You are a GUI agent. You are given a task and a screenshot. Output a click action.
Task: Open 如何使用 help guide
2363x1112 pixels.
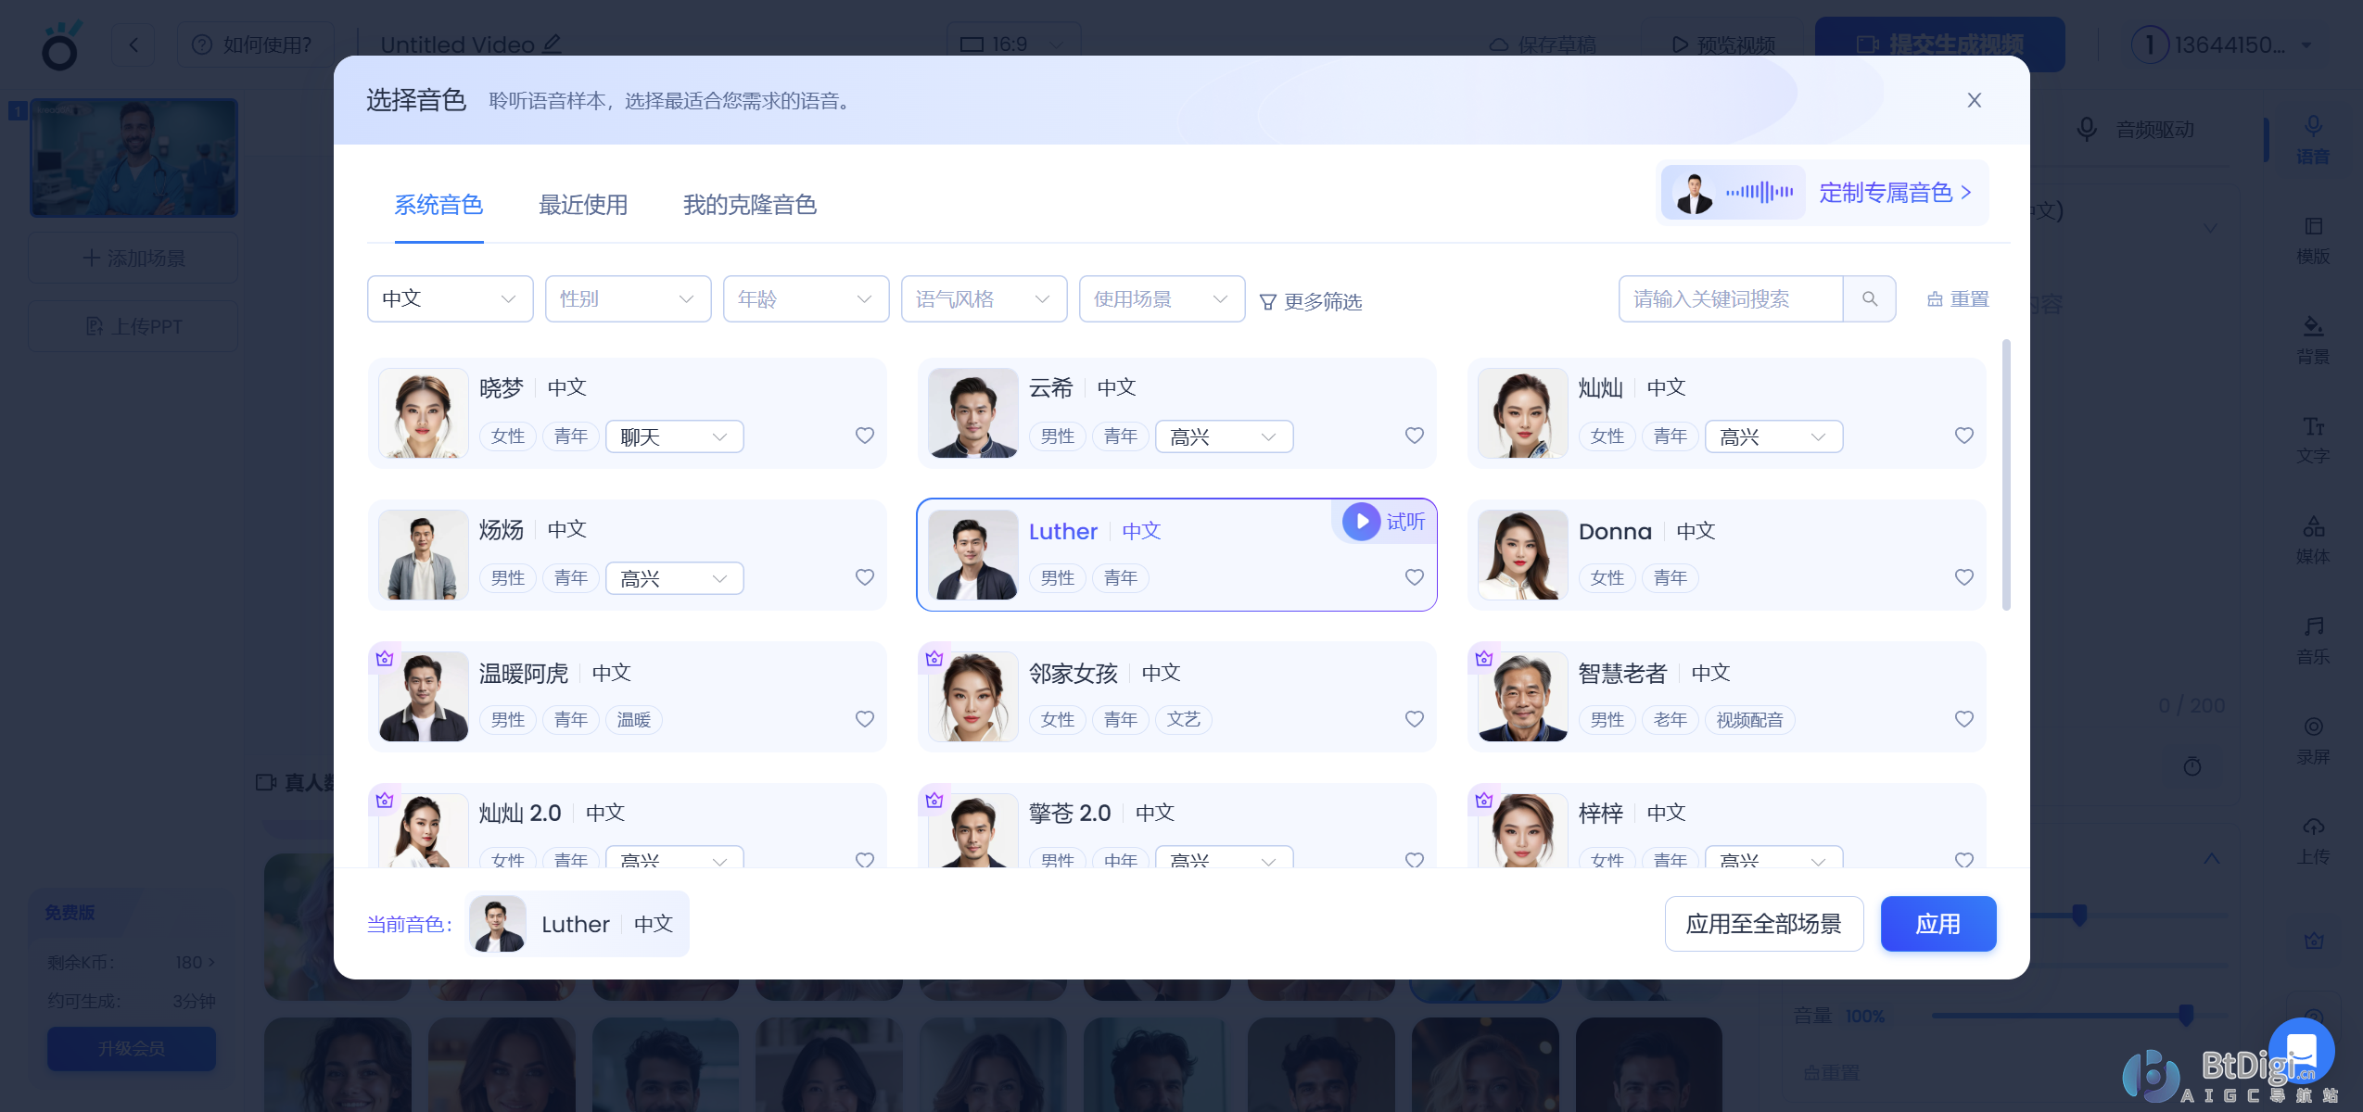[254, 44]
